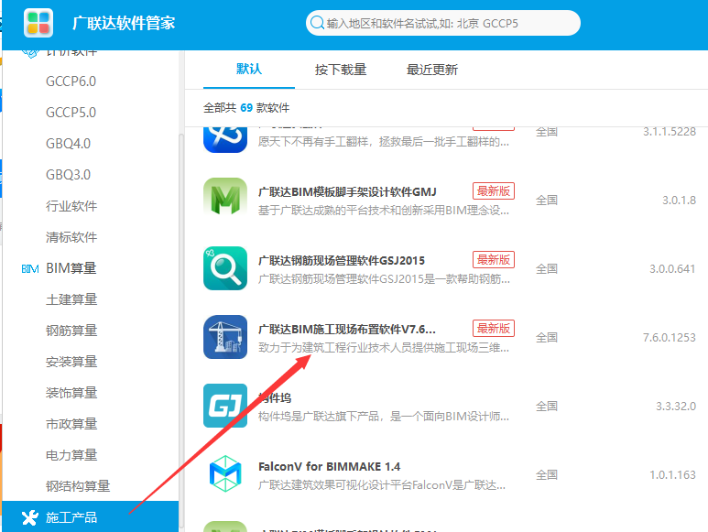Open 广联达BIM施工现场布置软件V7.6 title
This screenshot has height=532, width=708.
click(x=347, y=329)
